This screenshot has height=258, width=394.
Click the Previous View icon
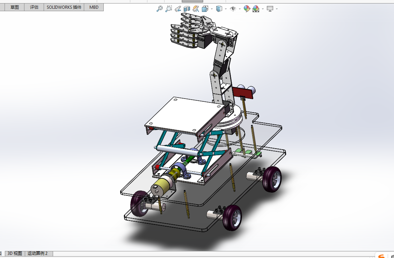click(178, 9)
